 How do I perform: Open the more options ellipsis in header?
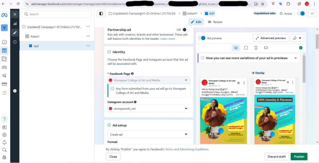coord(312,14)
